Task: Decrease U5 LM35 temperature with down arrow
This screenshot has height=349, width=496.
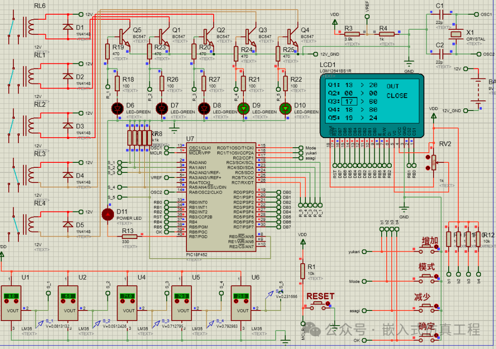Action: [x=177, y=301]
